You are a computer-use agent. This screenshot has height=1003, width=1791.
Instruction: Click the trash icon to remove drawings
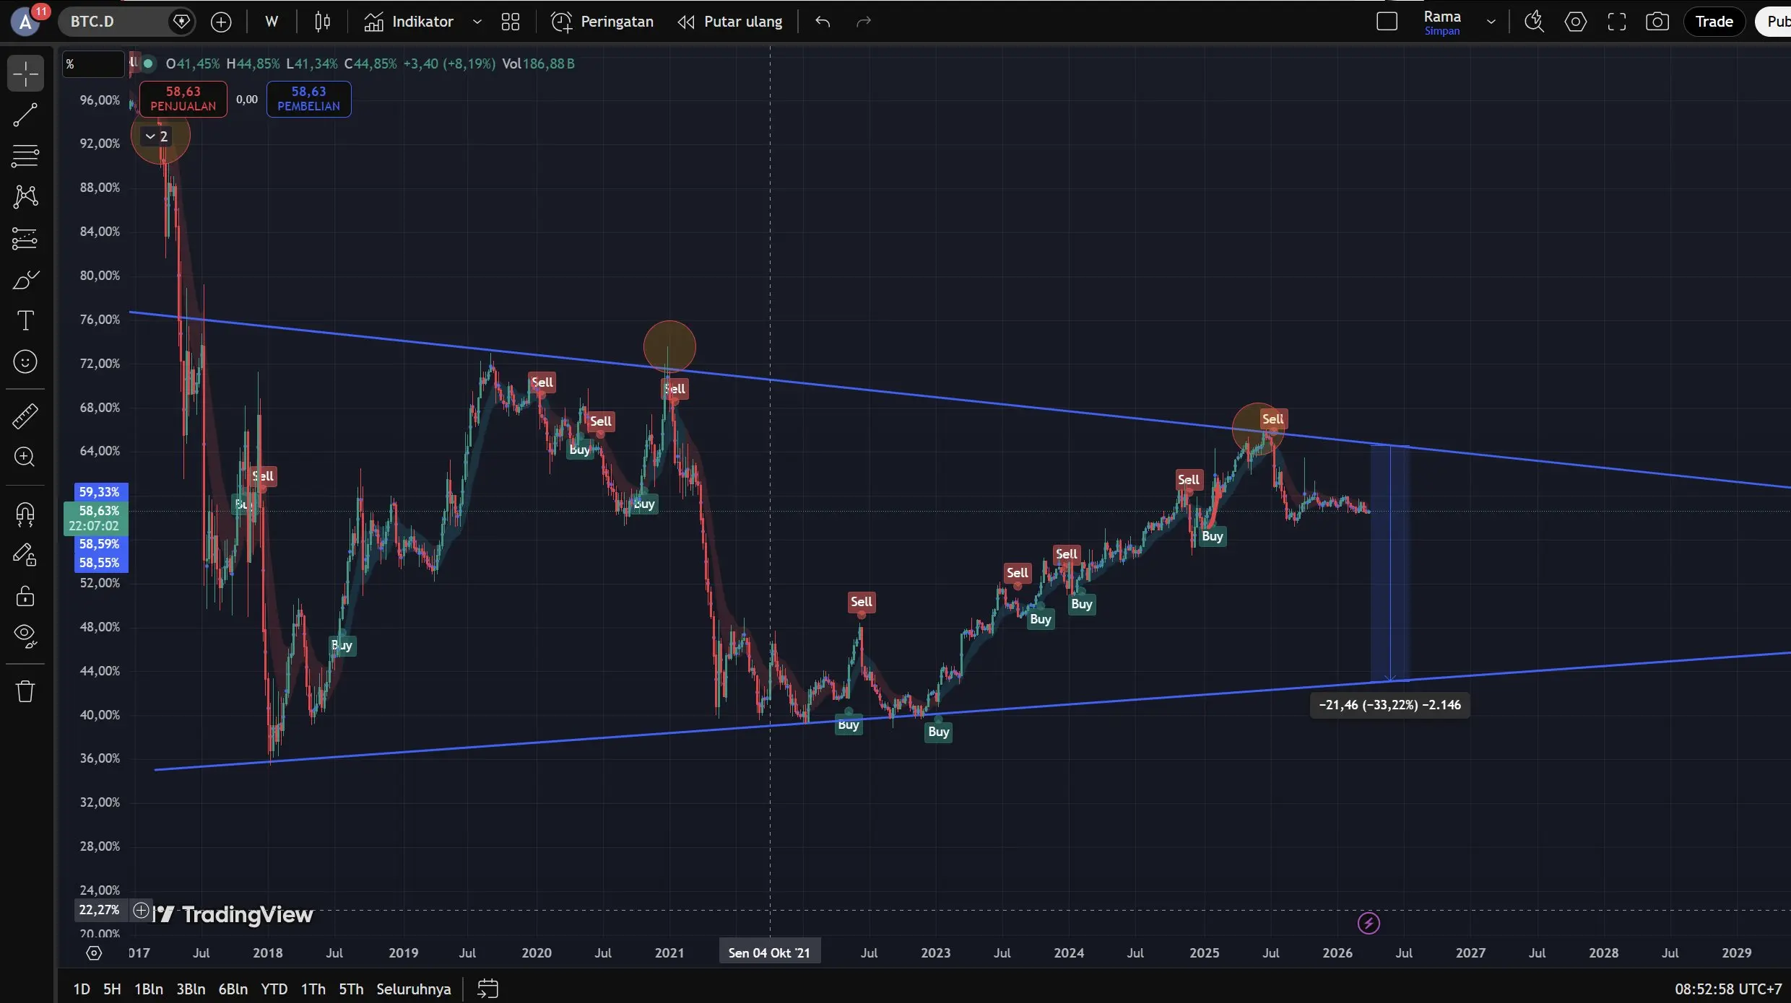point(25,691)
